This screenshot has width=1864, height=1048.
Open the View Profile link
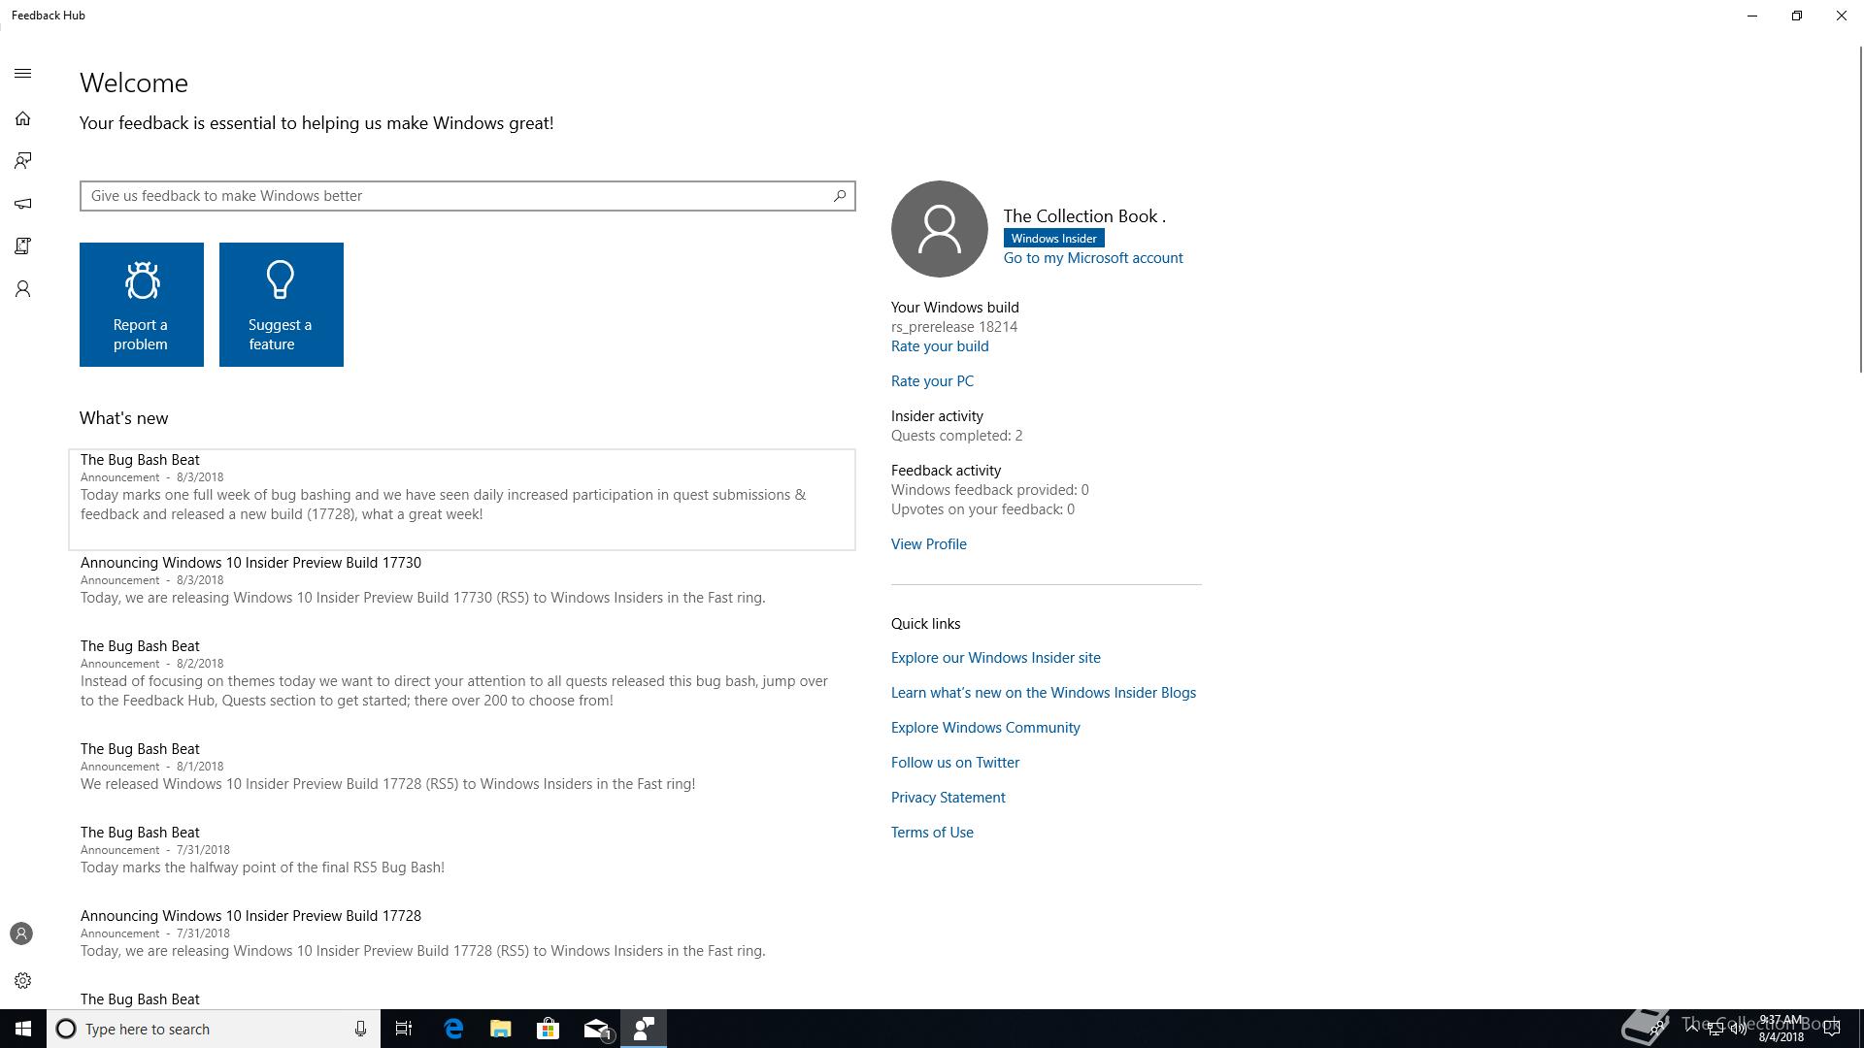click(x=929, y=544)
